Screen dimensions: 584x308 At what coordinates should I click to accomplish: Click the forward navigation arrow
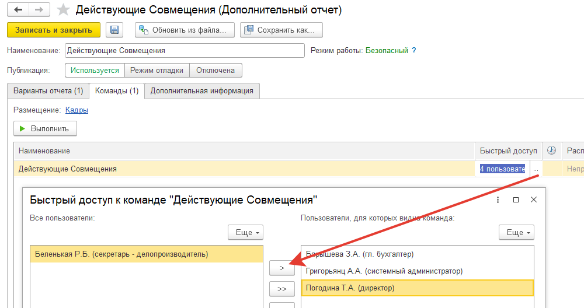[39, 10]
